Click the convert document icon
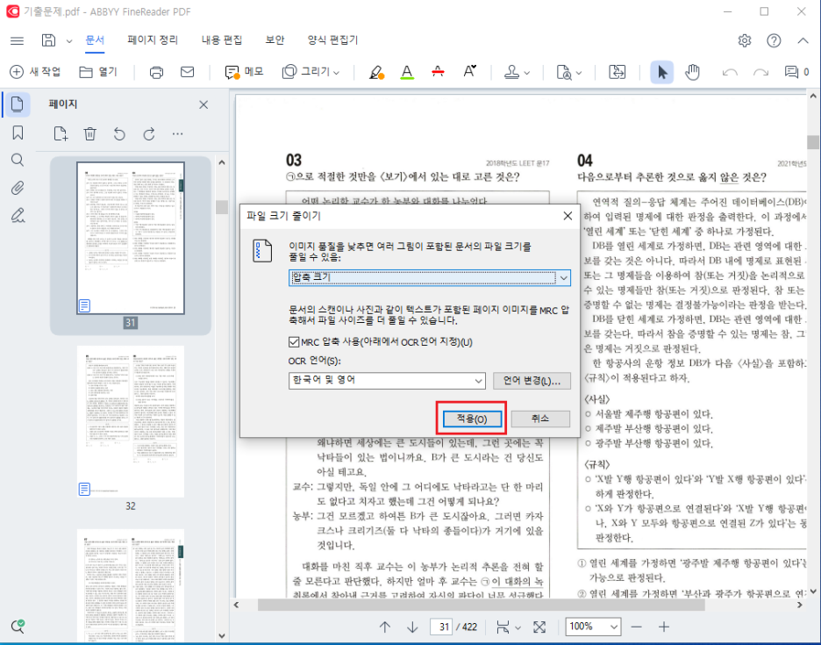Viewport: 821px width, 645px height. pyautogui.click(x=617, y=72)
